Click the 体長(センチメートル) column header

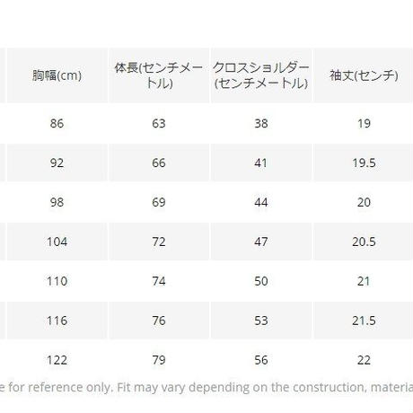(x=159, y=75)
